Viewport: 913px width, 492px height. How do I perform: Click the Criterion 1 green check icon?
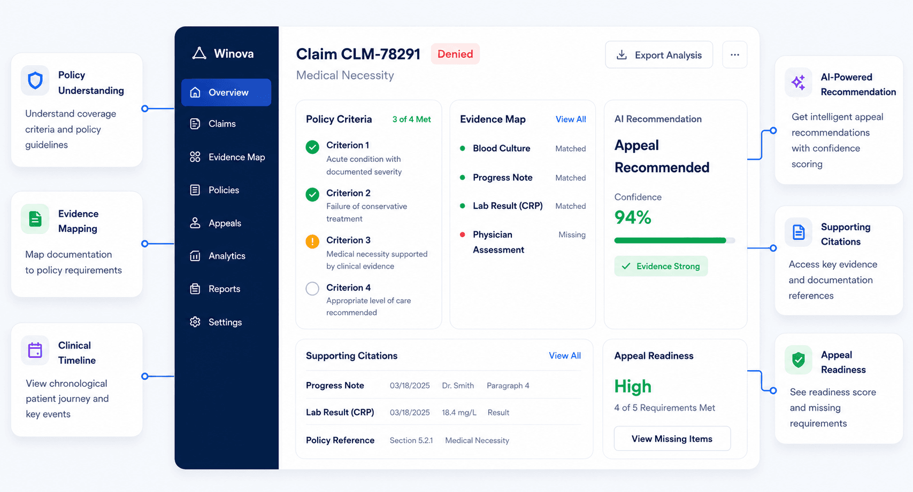[312, 147]
